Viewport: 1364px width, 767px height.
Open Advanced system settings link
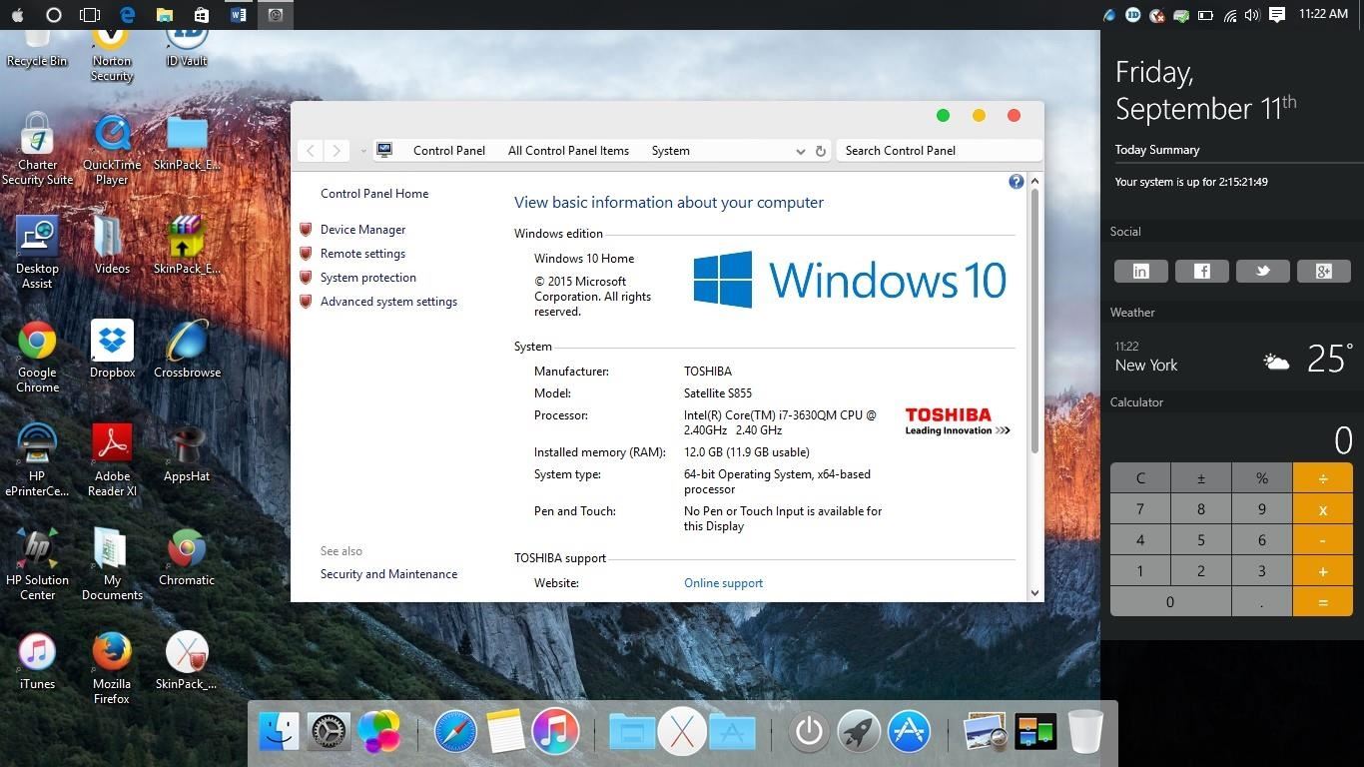tap(388, 302)
